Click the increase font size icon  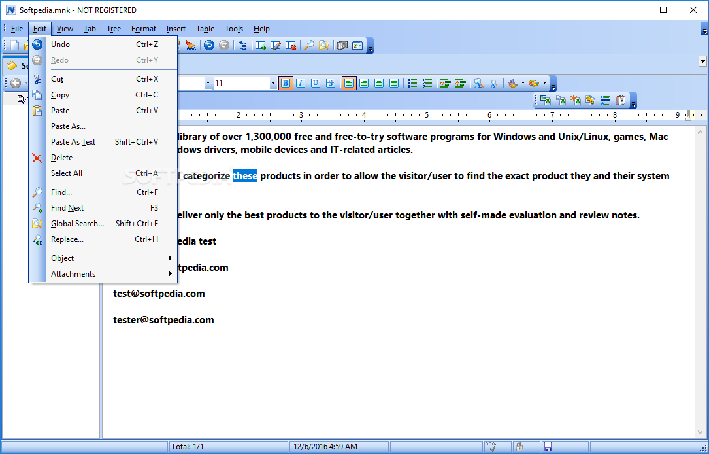478,83
